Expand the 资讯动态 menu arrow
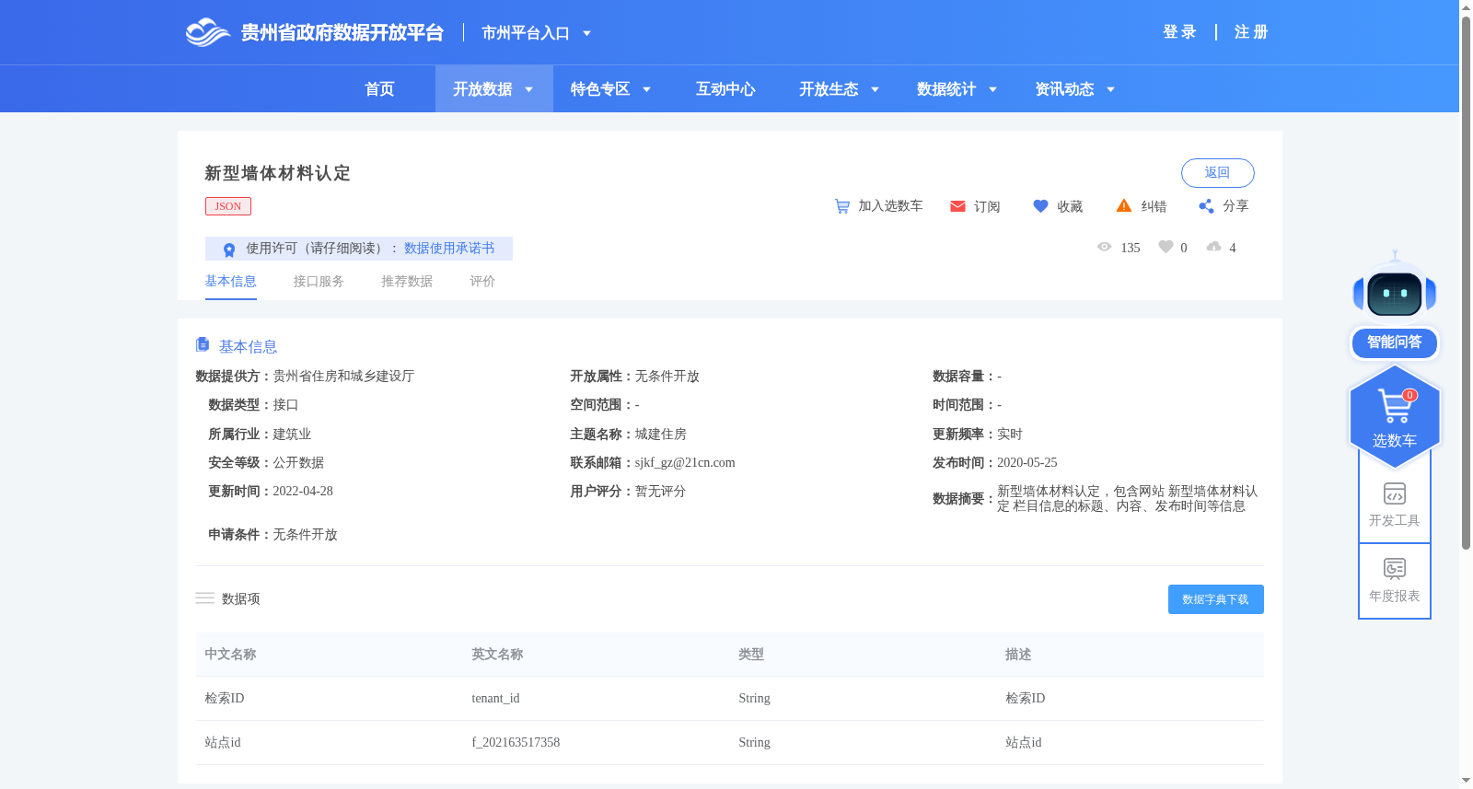 click(x=1110, y=89)
